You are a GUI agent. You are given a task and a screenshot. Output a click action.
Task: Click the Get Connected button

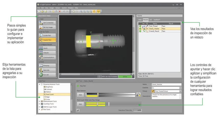click(47, 23)
